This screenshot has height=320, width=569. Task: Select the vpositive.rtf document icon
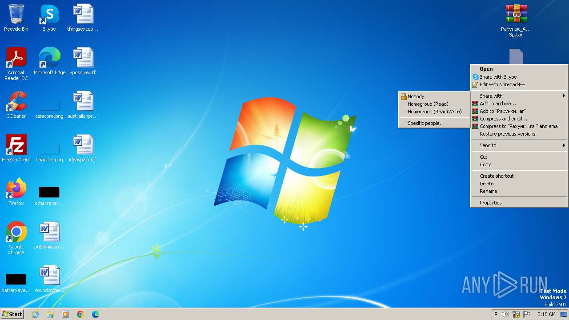[x=83, y=61]
